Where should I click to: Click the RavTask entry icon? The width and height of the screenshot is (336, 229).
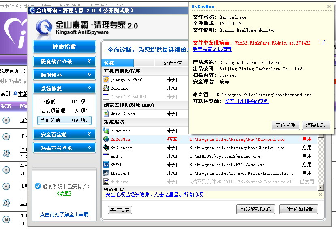pyautogui.click(x=106, y=88)
